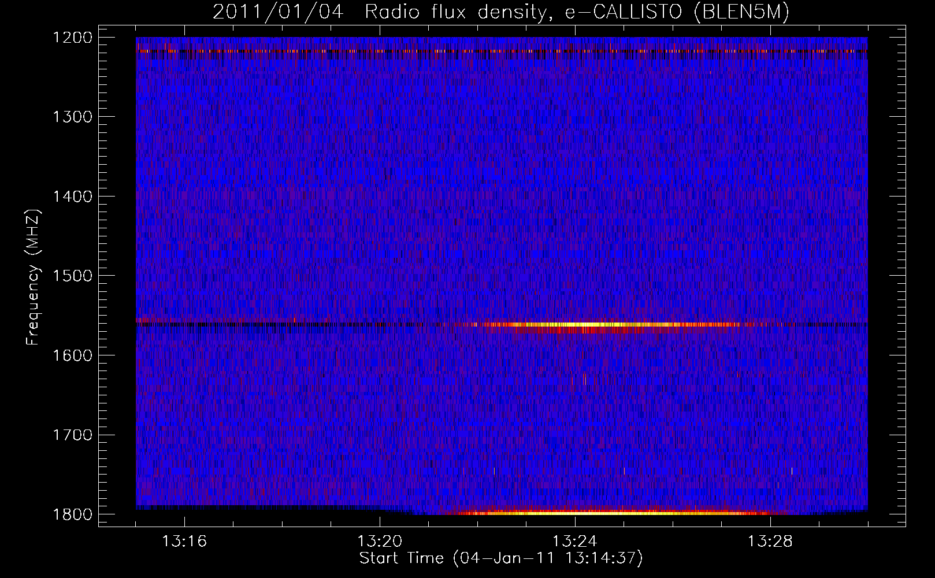This screenshot has width=935, height=578.
Task: Click the 1700 frequency tick label
Action: click(72, 435)
